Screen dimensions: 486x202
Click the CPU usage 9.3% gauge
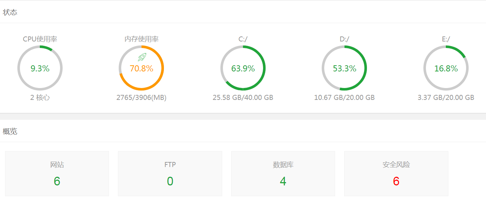(40, 68)
